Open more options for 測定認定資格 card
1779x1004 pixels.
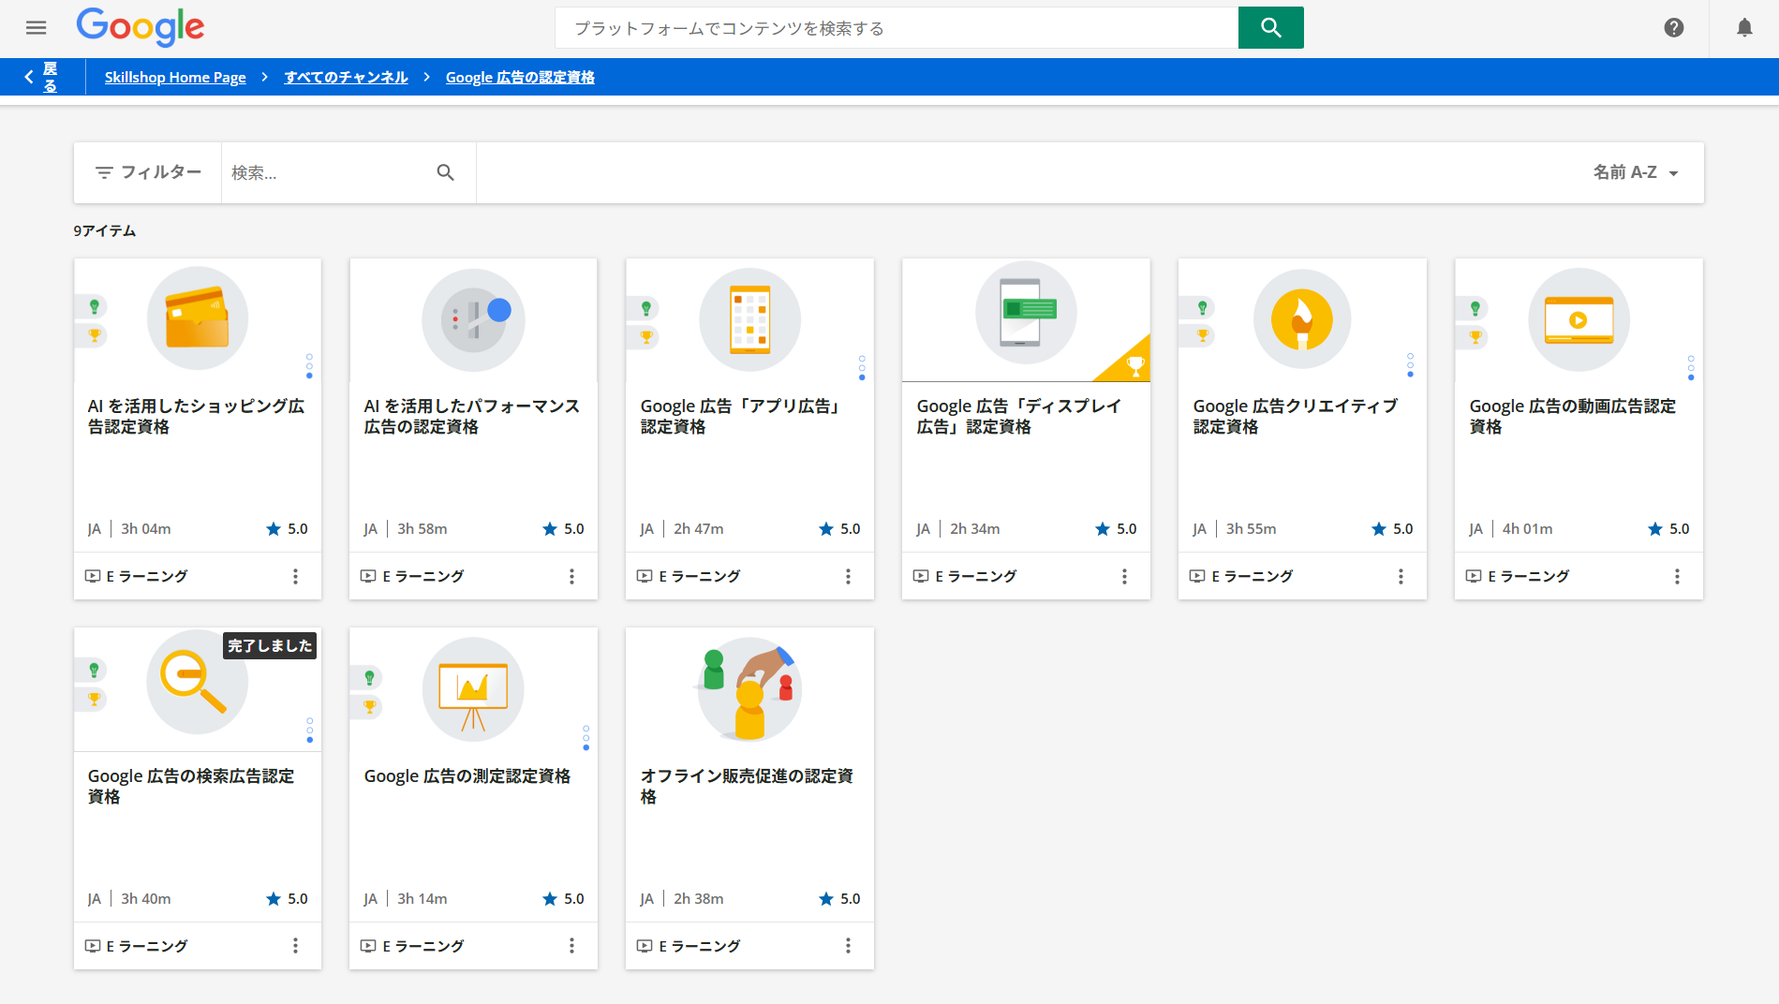pyautogui.click(x=571, y=946)
